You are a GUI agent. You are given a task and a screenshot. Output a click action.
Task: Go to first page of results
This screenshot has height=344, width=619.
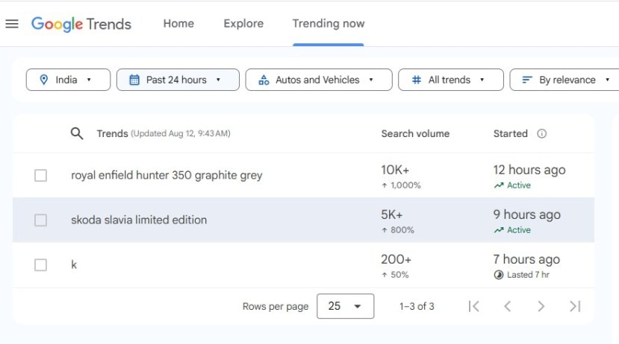click(x=473, y=306)
